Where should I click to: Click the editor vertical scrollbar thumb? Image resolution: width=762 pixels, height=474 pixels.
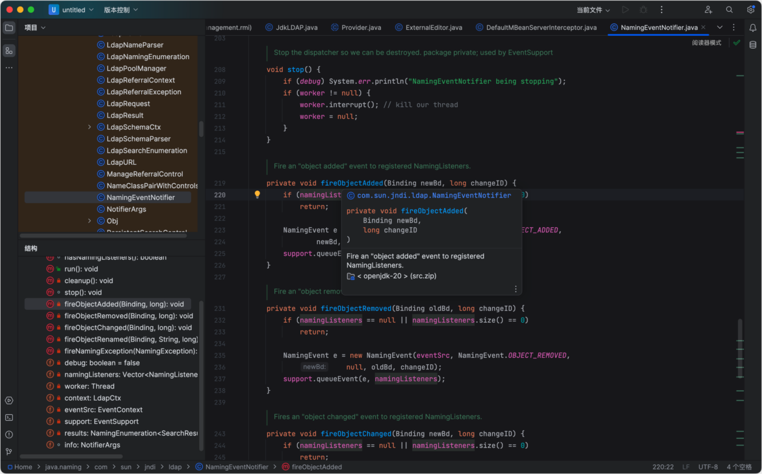740,348
